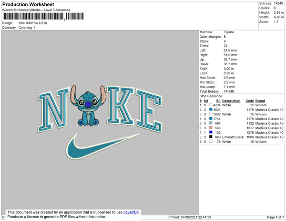This screenshot has width=286, height=221.
Task: Click the Production Worksheet title
Action: [x=28, y=4]
